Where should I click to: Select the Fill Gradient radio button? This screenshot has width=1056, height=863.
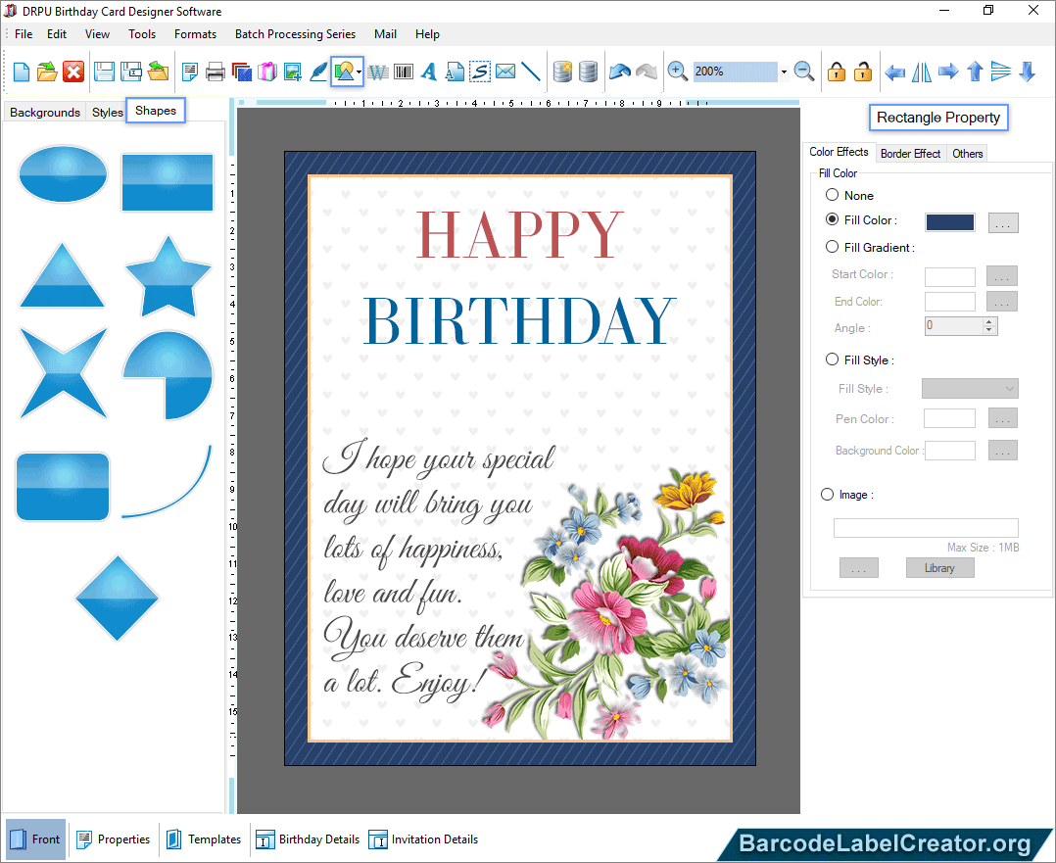[833, 247]
